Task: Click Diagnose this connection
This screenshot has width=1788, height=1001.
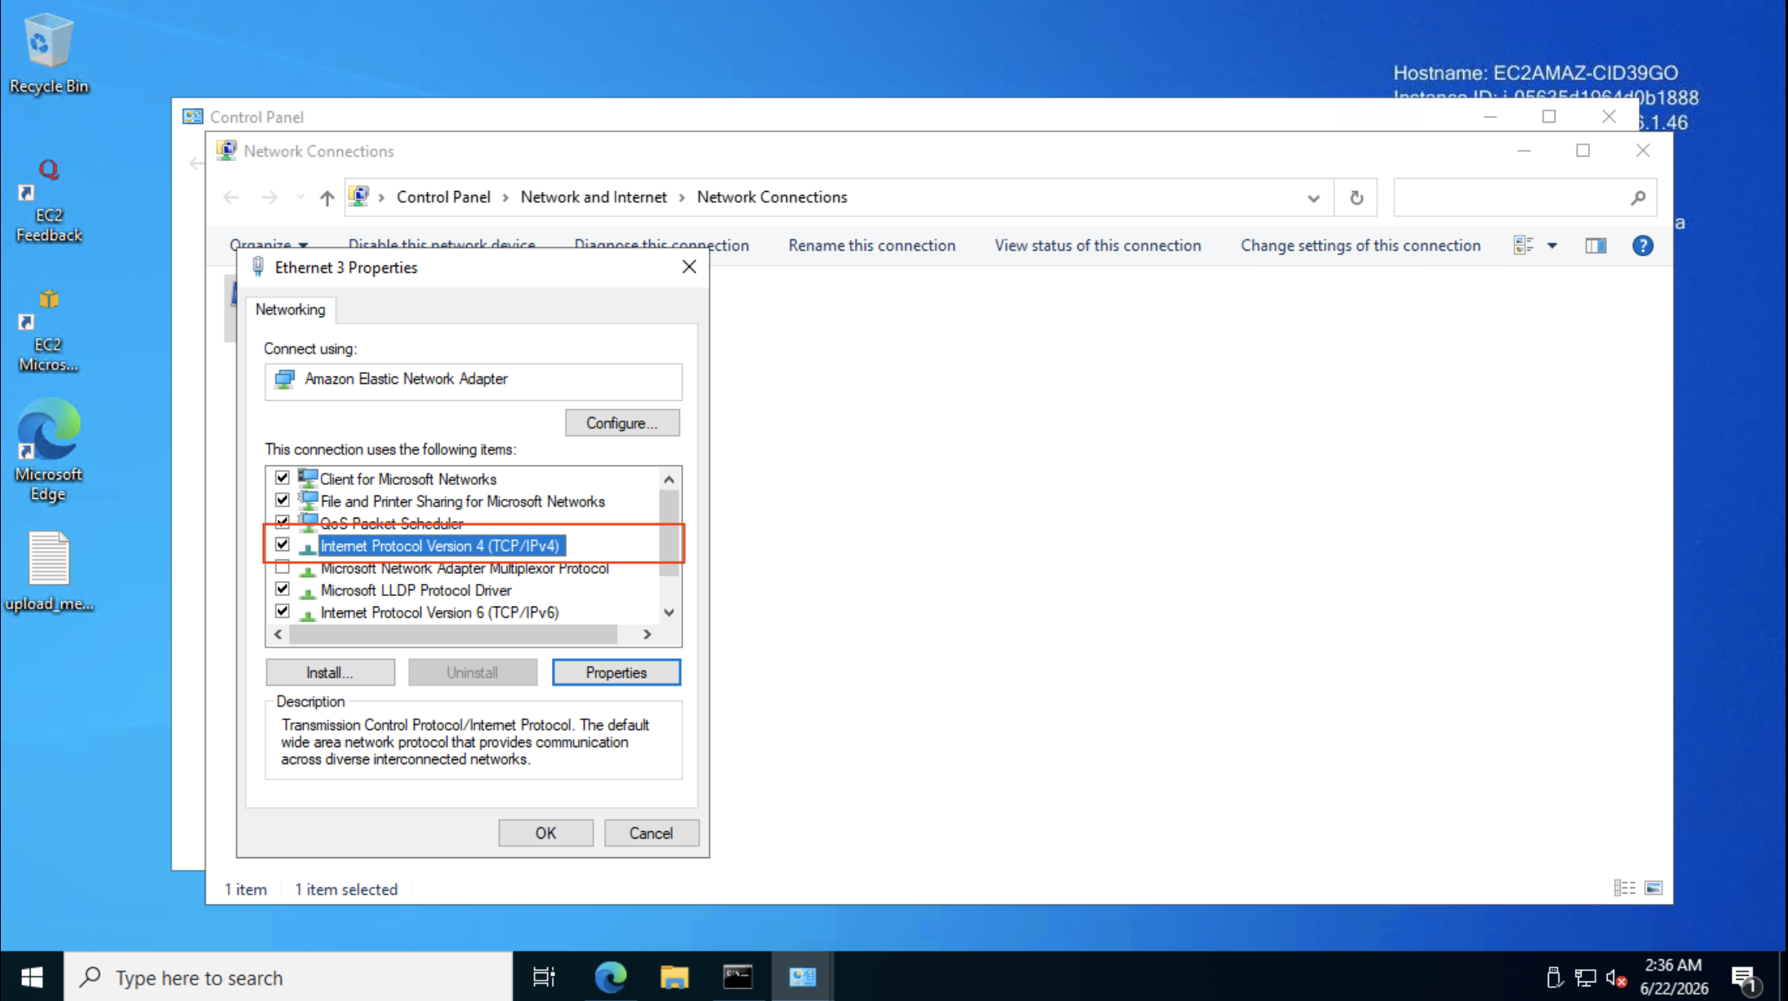Action: [x=661, y=245]
